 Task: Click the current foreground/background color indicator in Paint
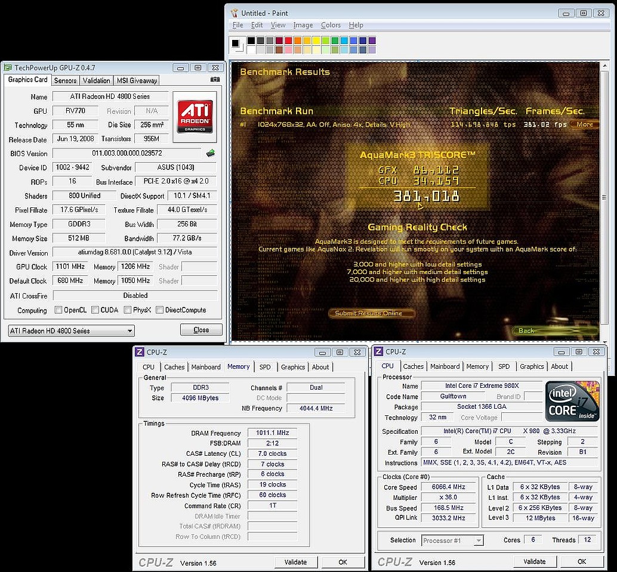tap(236, 43)
